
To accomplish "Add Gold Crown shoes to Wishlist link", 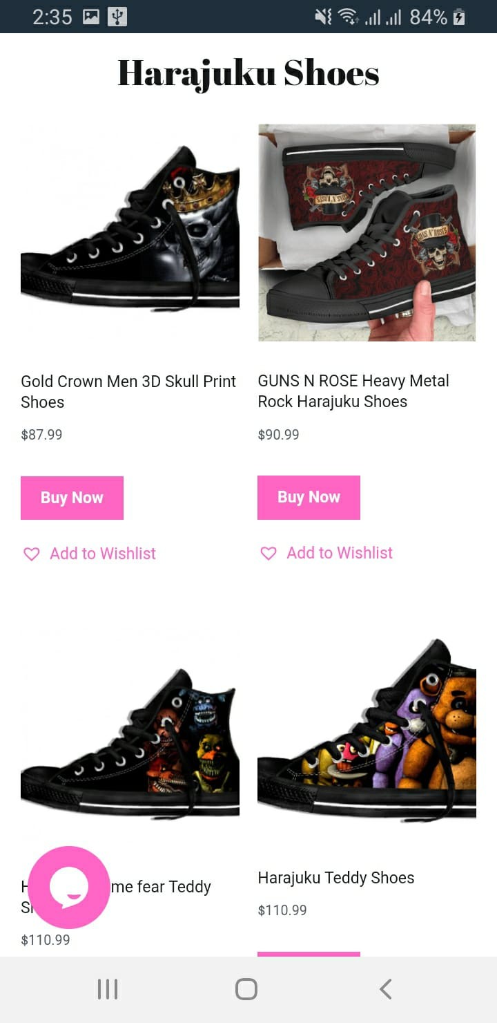I will (x=103, y=554).
